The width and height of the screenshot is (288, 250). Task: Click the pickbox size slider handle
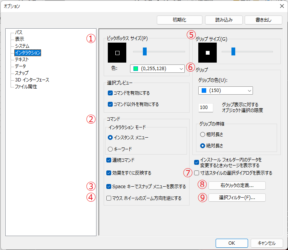coord(145,51)
